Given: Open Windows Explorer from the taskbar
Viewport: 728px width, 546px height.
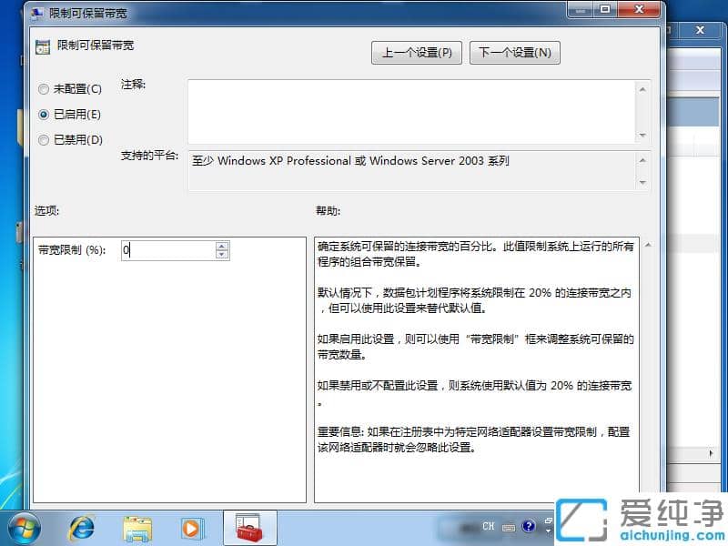Looking at the screenshot, I should point(136,526).
